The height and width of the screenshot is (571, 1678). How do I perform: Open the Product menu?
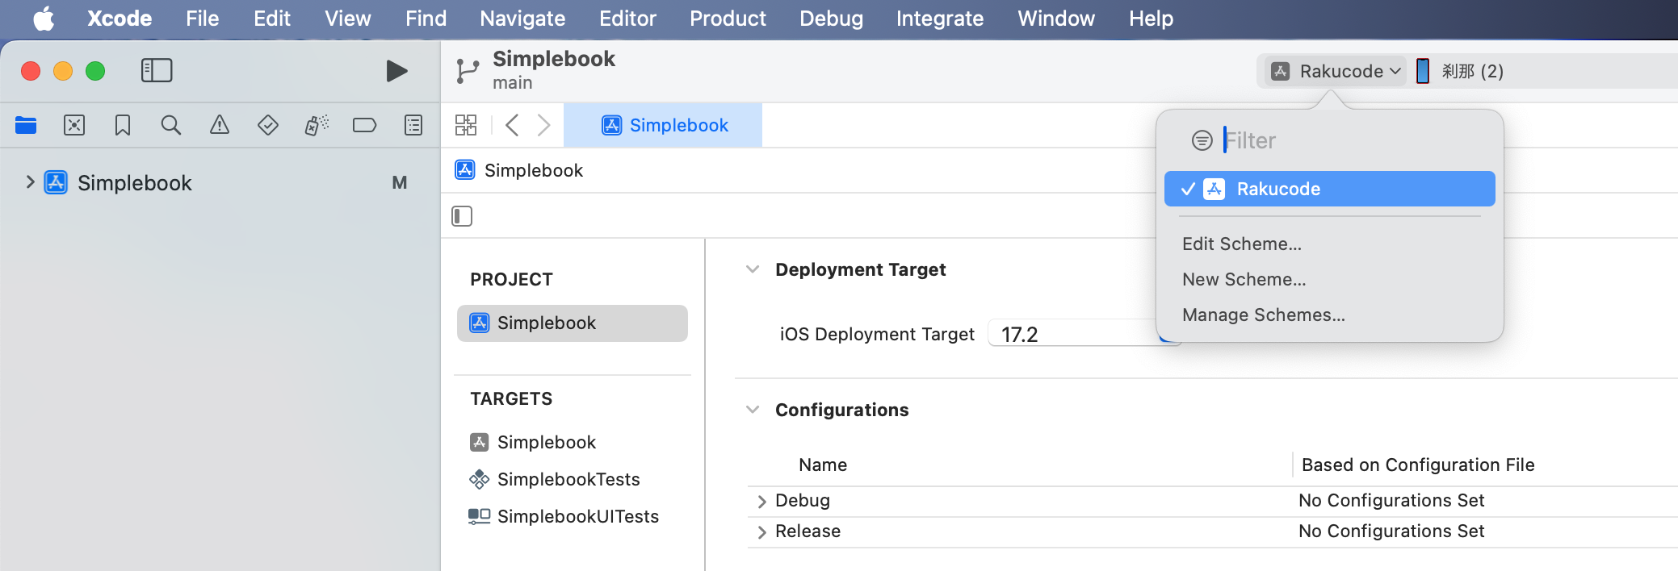[x=728, y=19]
